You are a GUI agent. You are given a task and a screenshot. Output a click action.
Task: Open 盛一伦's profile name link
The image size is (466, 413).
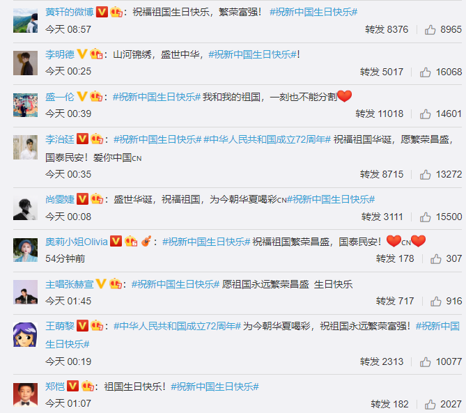coord(60,97)
